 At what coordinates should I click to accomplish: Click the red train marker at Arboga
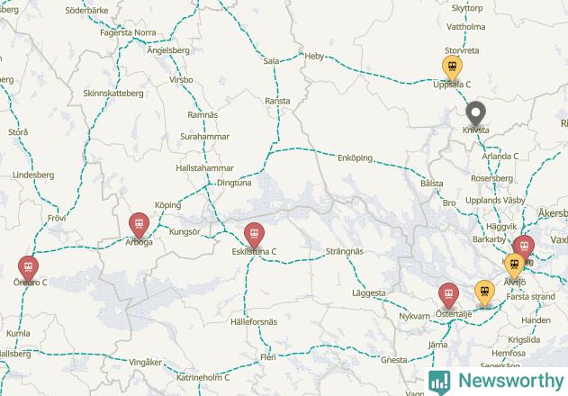(x=140, y=225)
